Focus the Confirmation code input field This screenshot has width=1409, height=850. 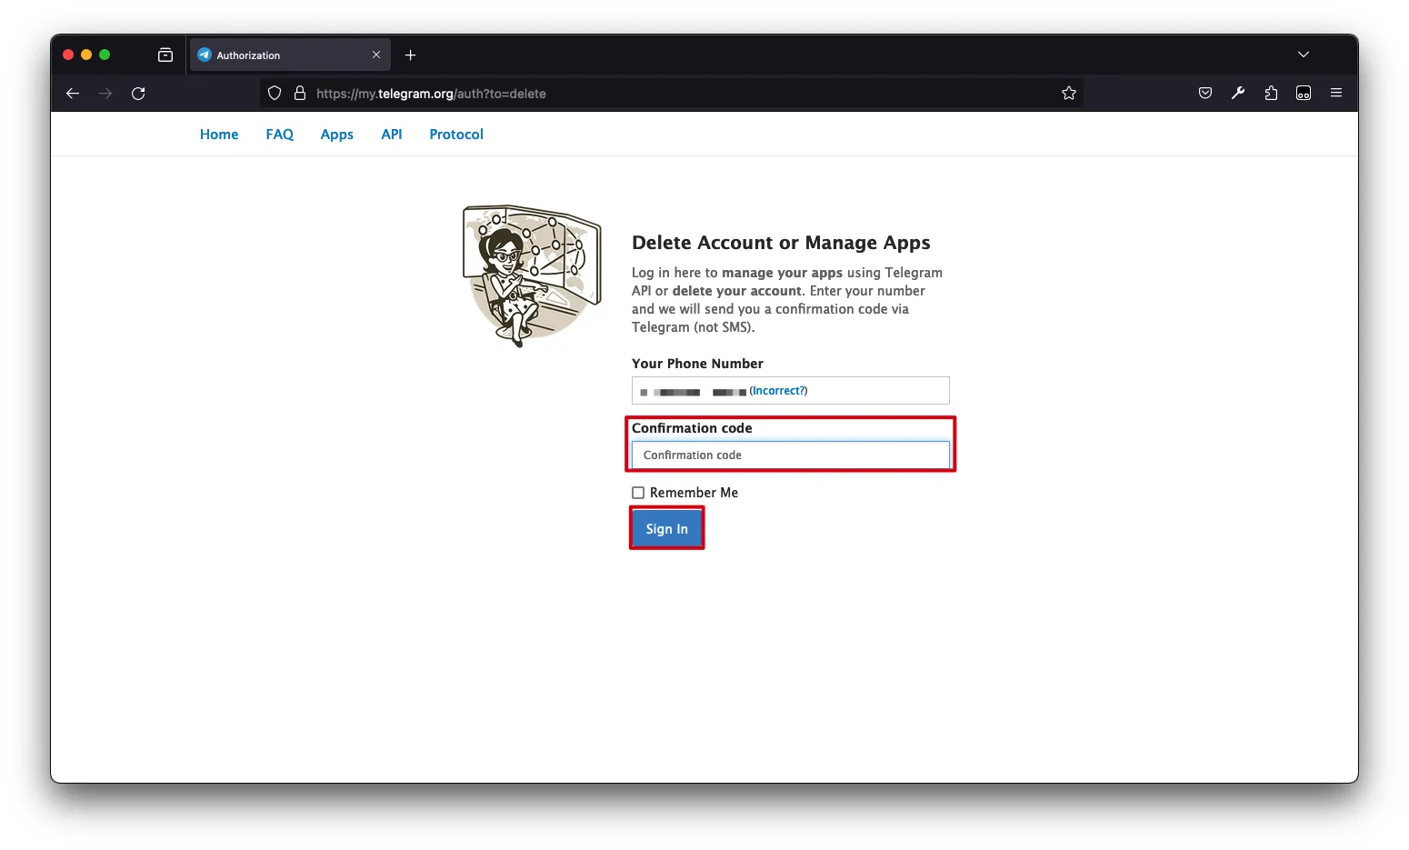790,455
